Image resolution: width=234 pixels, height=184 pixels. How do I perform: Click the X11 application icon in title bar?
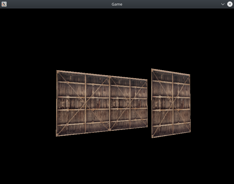click(4, 4)
